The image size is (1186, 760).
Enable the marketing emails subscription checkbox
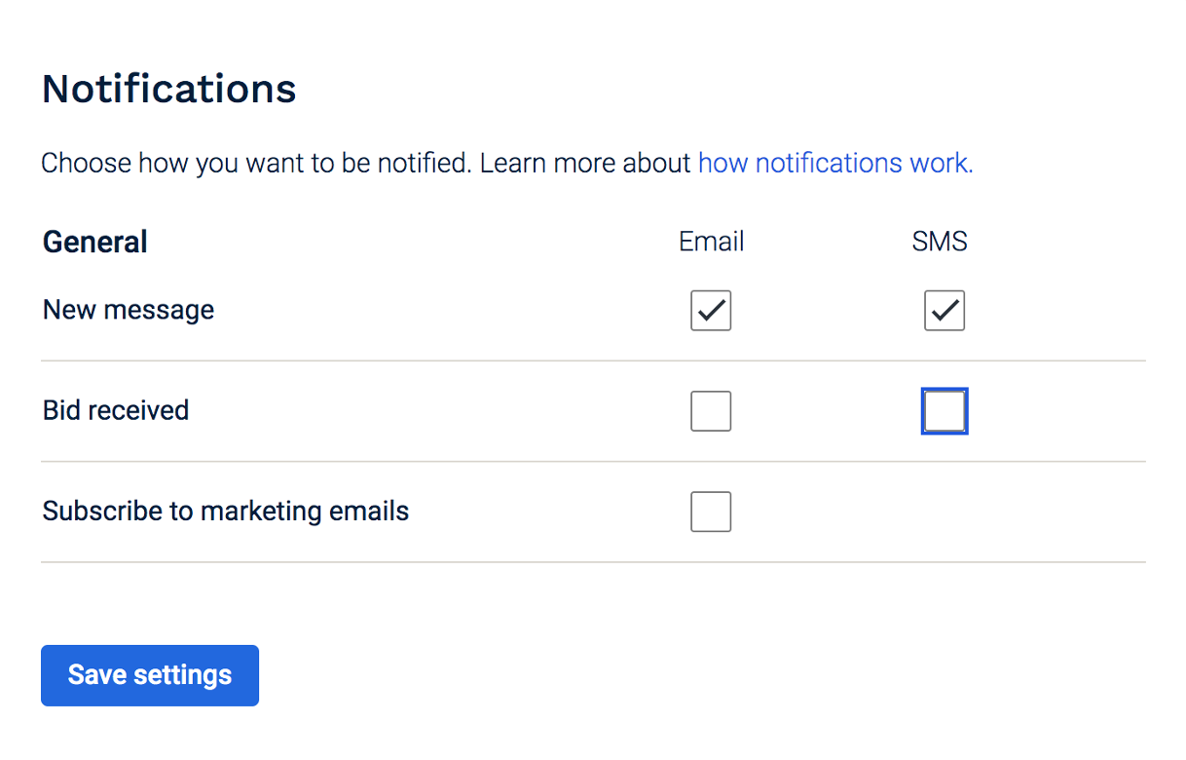[711, 511]
